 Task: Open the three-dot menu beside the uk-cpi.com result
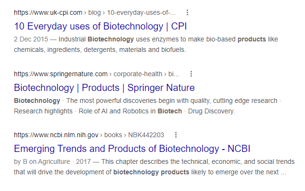[x=187, y=12]
